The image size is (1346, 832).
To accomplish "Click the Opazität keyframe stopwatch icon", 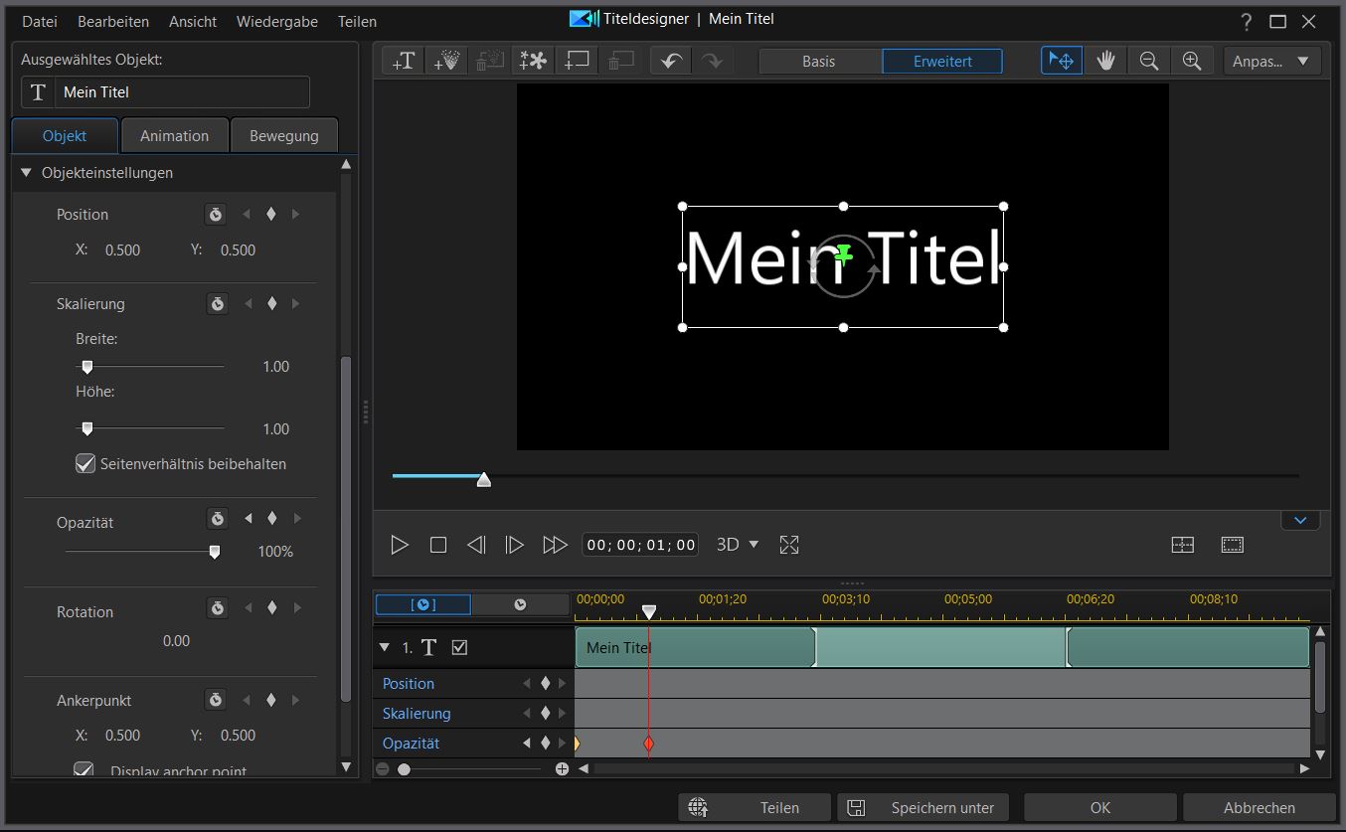I will pos(217,519).
